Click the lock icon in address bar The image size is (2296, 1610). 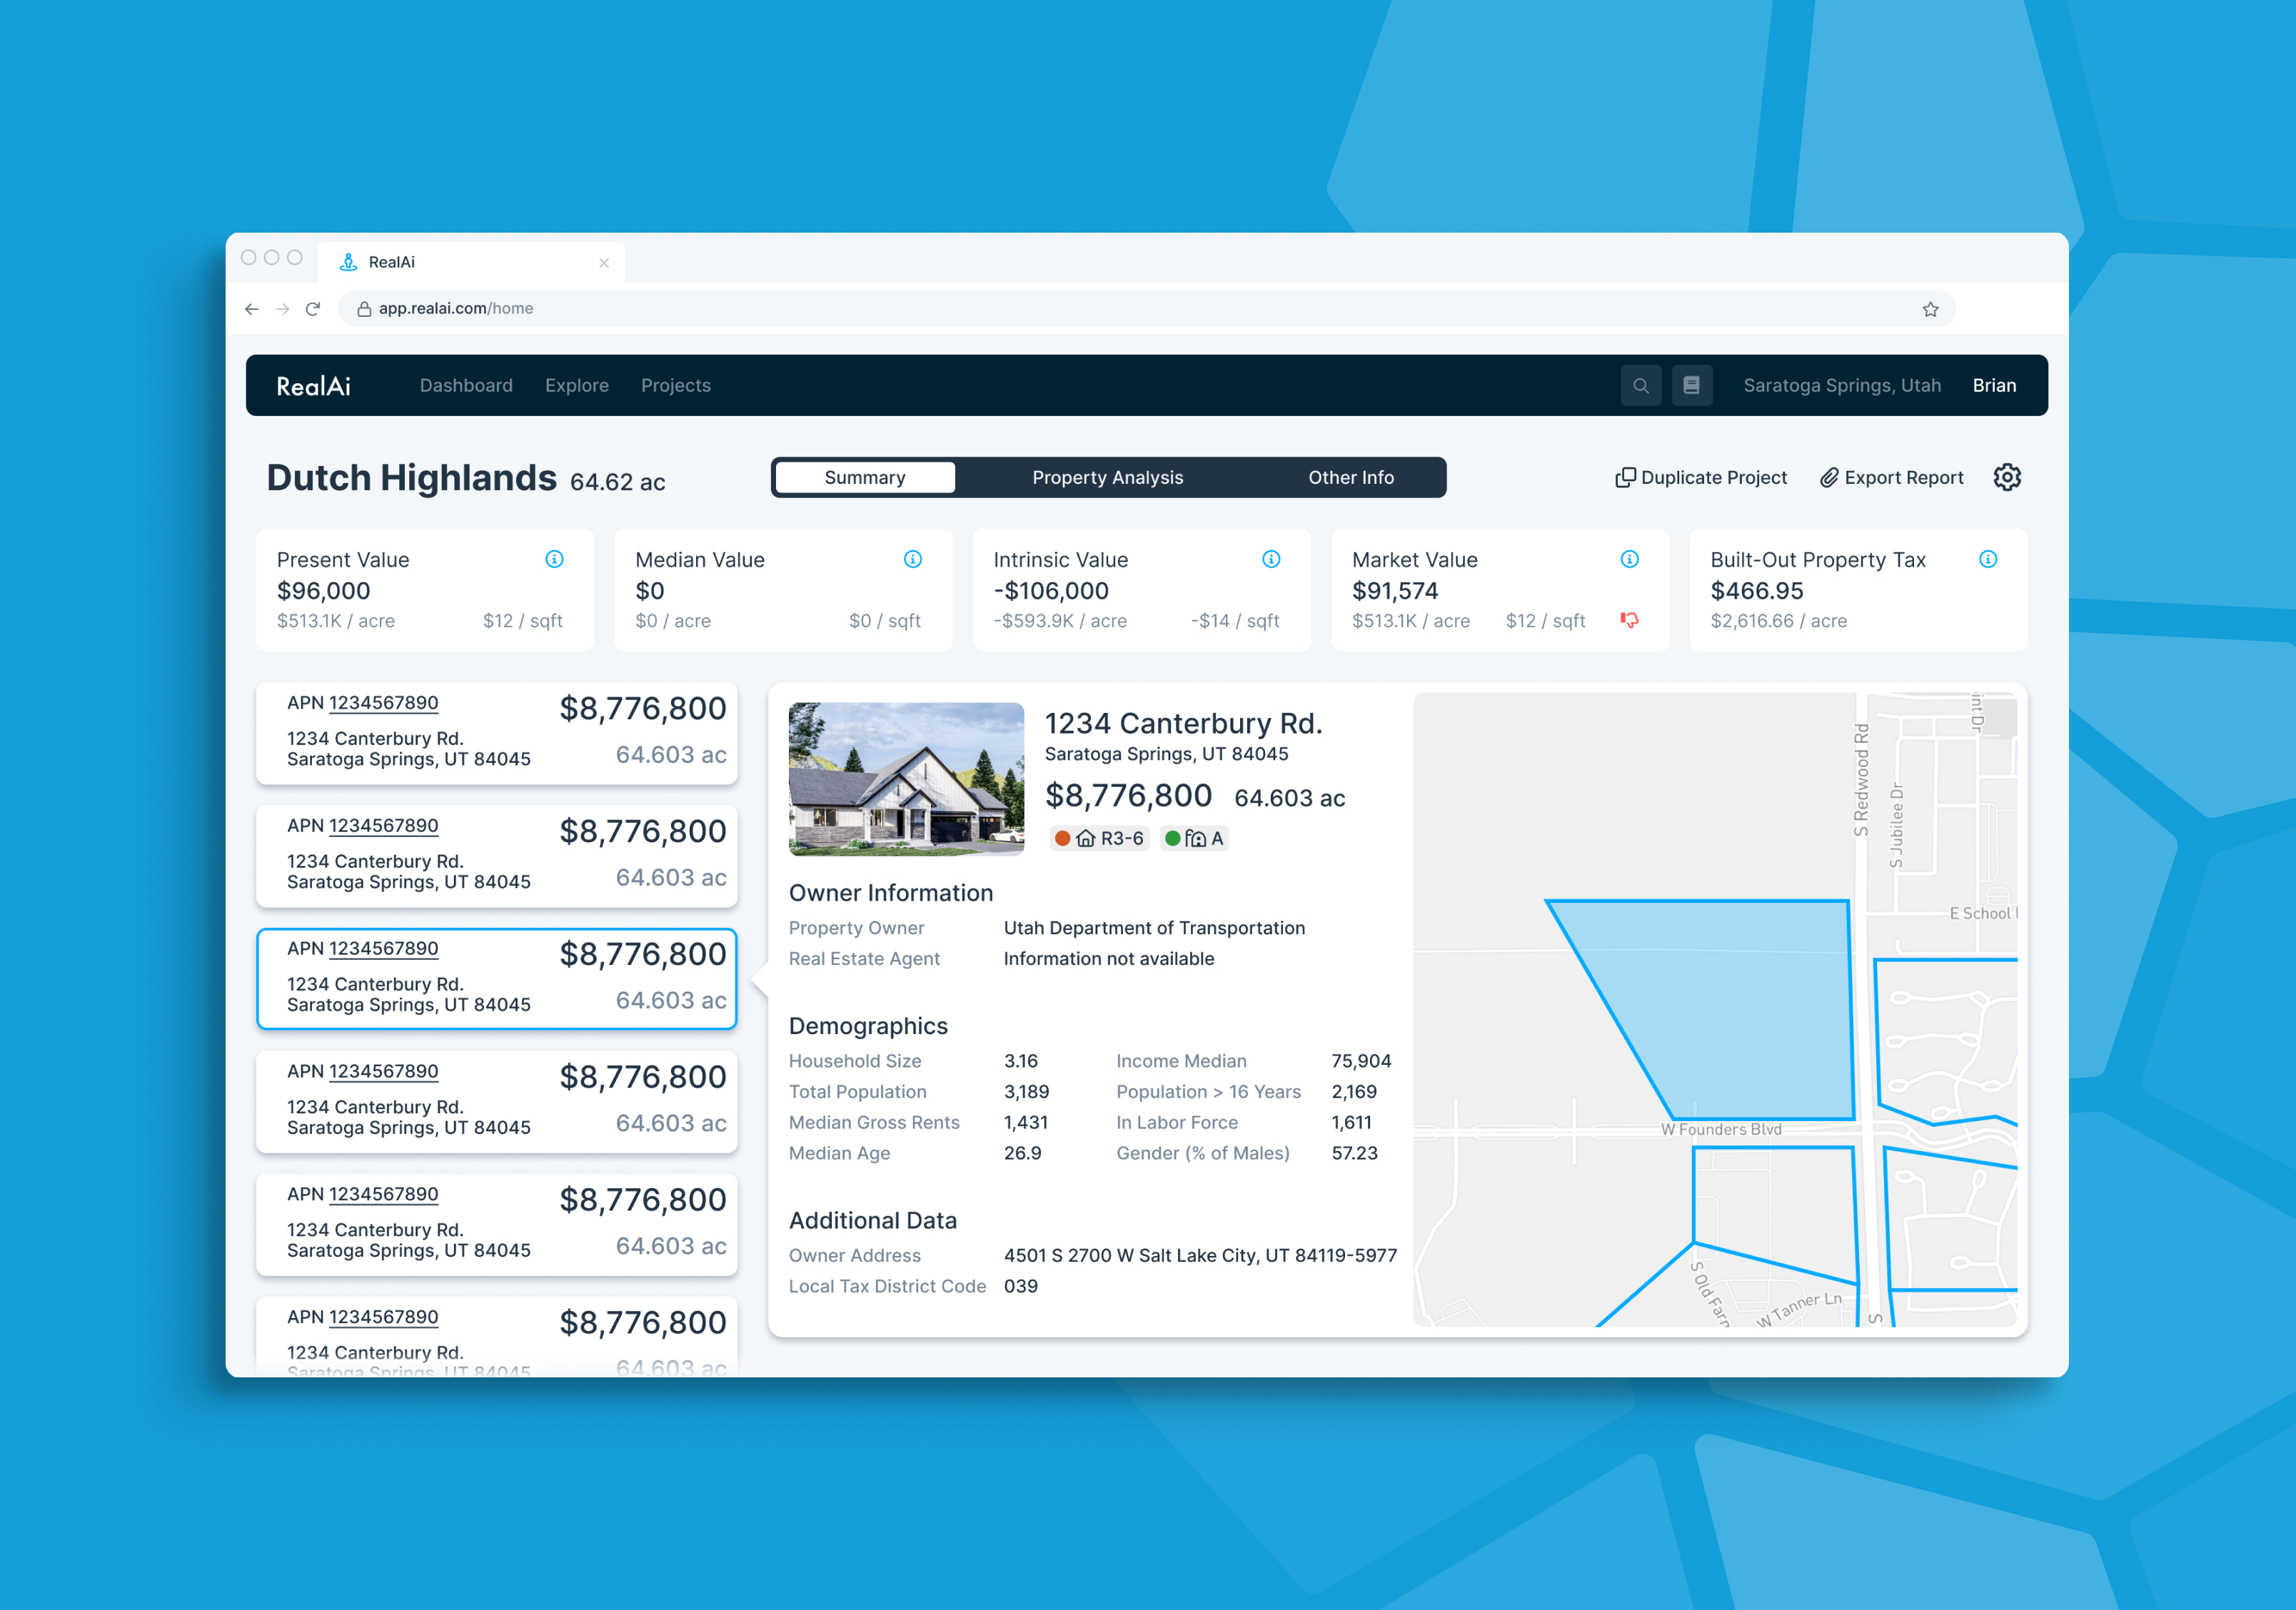coord(364,309)
